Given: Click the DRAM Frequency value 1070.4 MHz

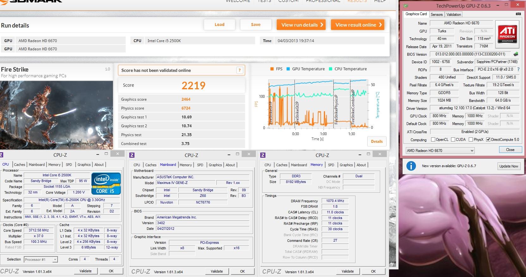Looking at the screenshot, I should point(335,201).
